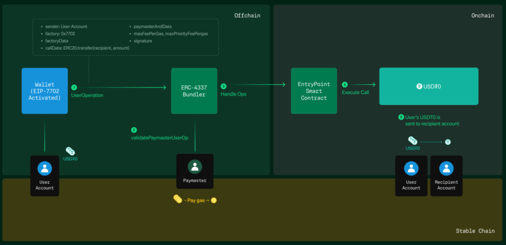Click the yellow gas coin stack under Paymaster
The image size is (506, 245).
pyautogui.click(x=177, y=199)
